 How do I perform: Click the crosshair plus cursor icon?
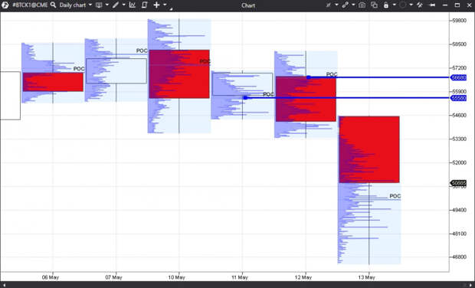point(156,5)
